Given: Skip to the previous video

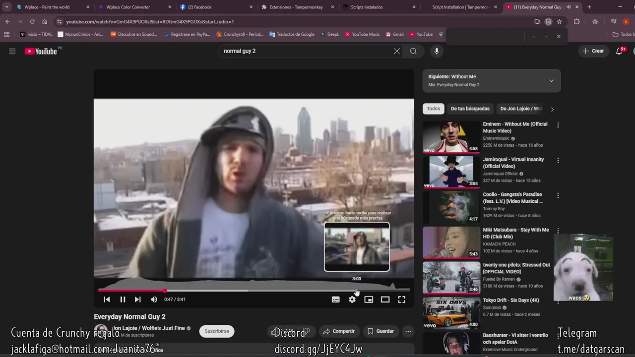Looking at the screenshot, I should click(x=107, y=299).
